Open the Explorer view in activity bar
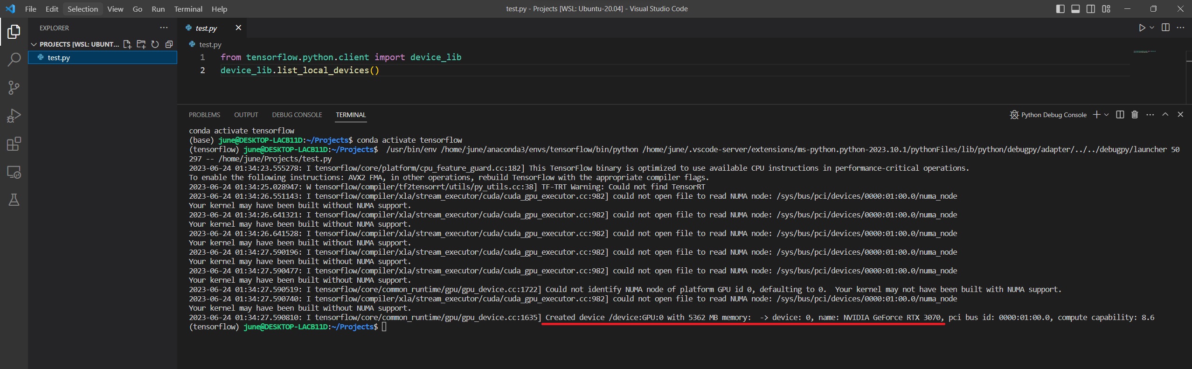Viewport: 1192px width, 369px height. point(14,32)
